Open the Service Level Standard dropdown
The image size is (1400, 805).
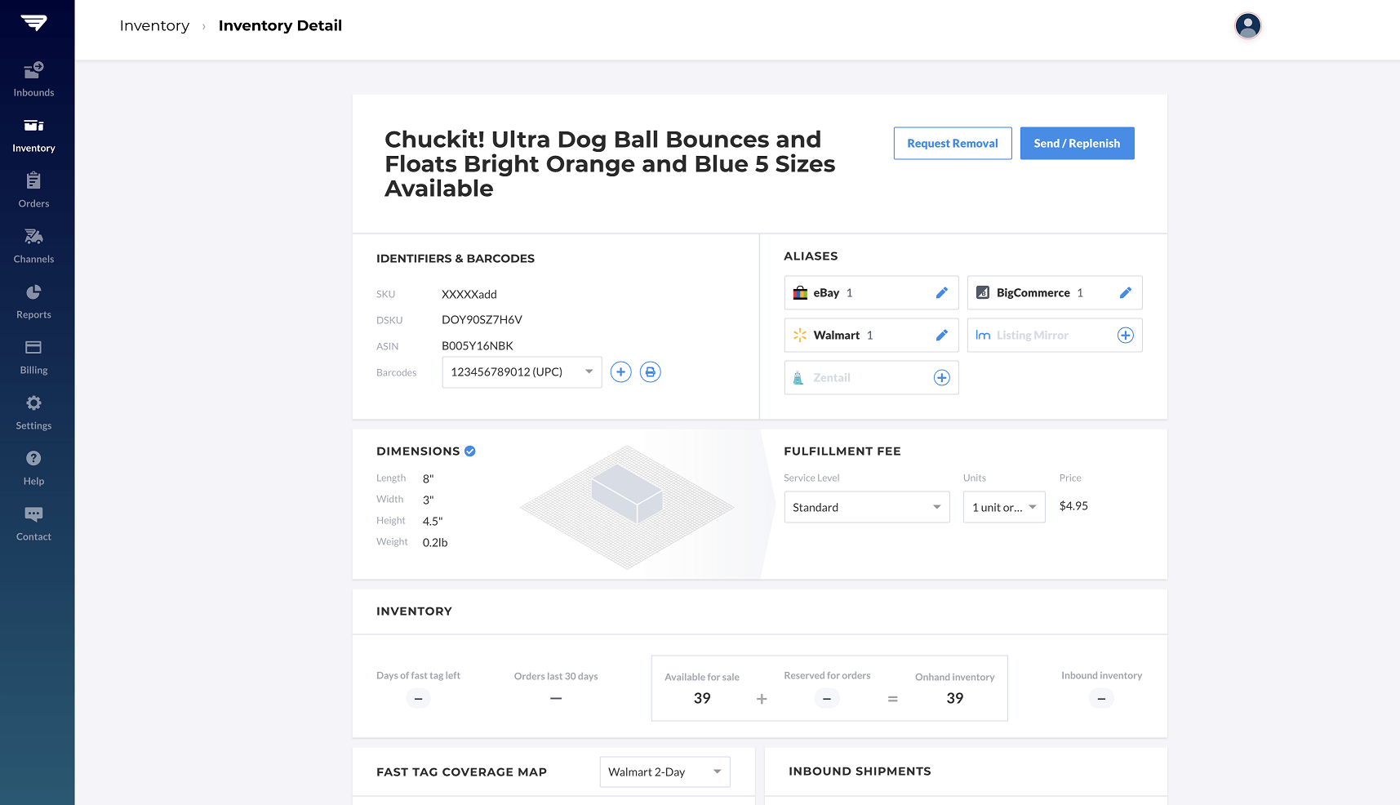point(867,507)
